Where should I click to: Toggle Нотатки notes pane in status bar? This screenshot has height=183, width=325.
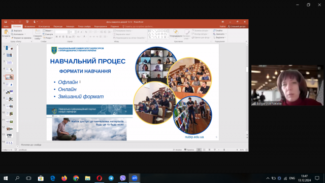[177, 150]
